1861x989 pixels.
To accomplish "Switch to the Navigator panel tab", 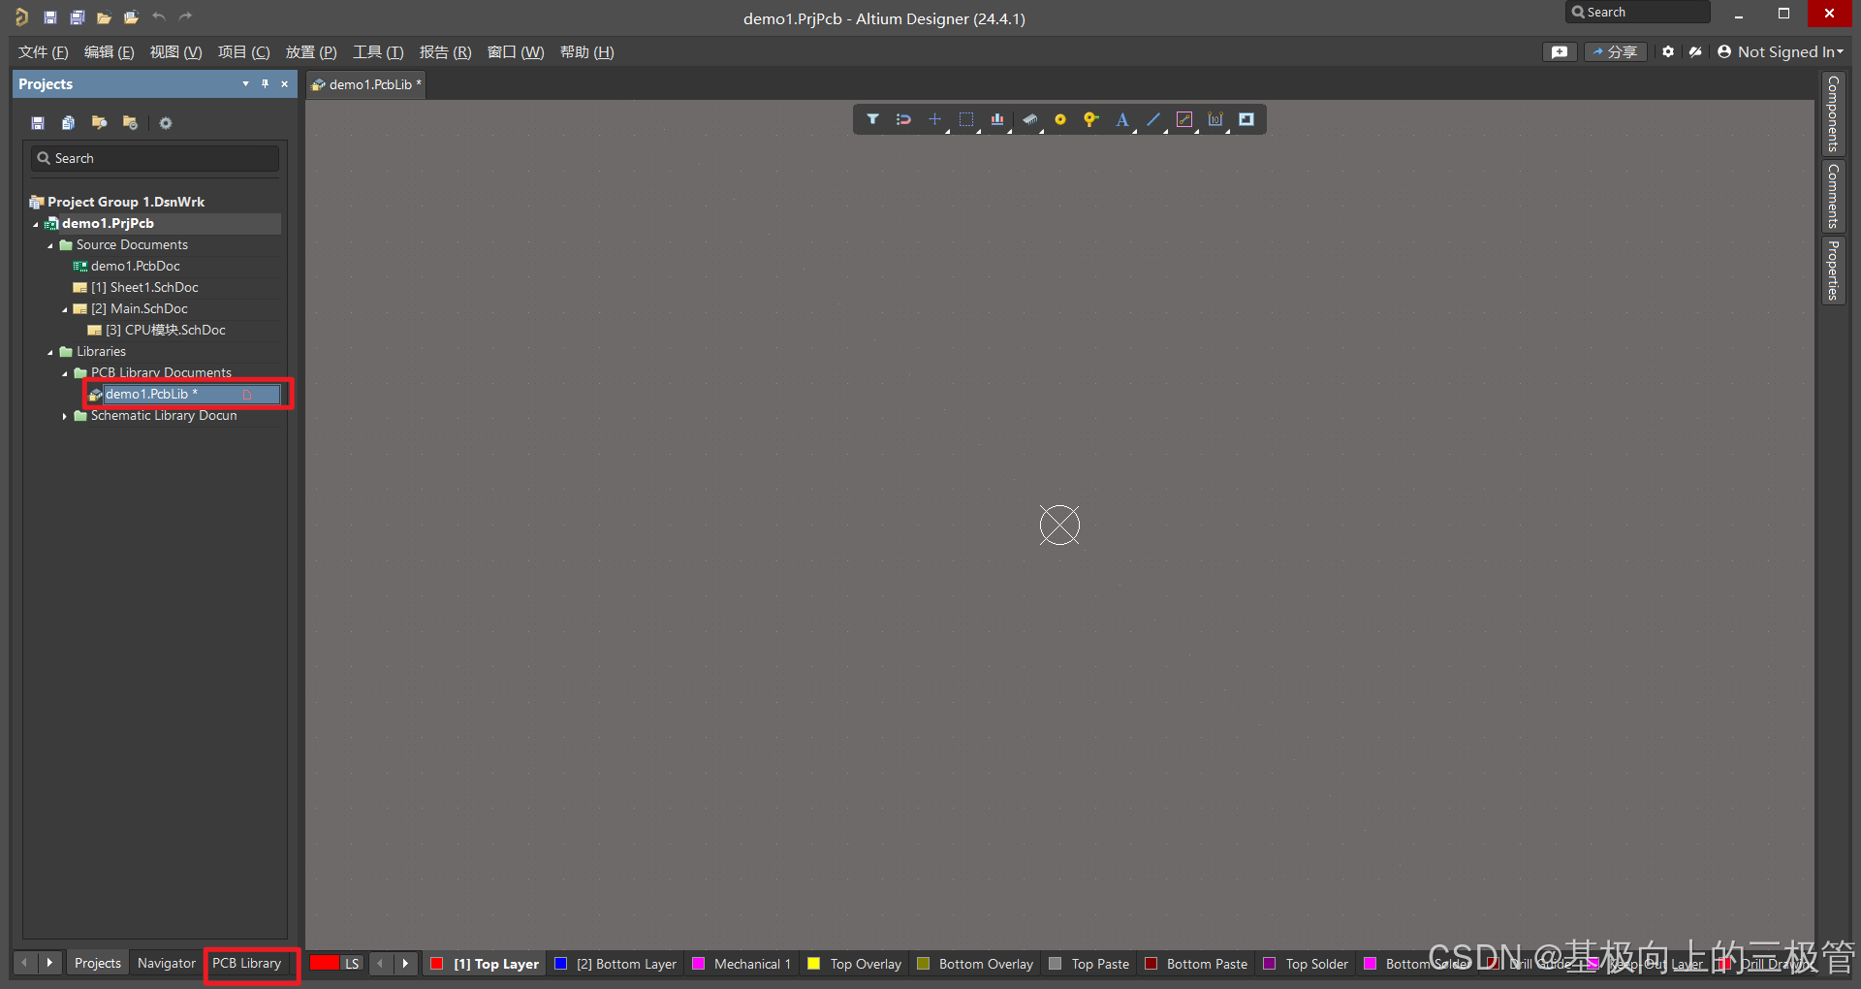I will 167,963.
